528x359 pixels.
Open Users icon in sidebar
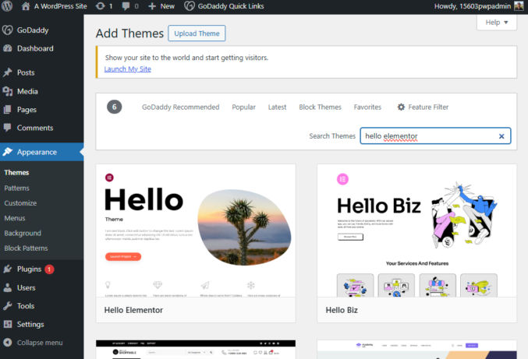click(7, 287)
